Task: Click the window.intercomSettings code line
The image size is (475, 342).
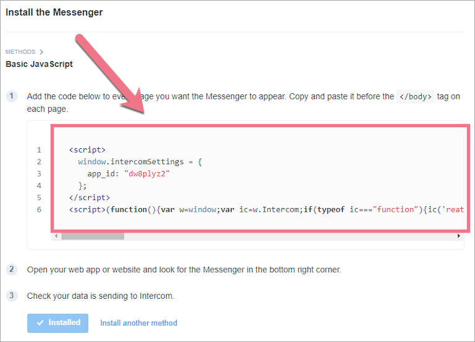Action: pos(140,162)
